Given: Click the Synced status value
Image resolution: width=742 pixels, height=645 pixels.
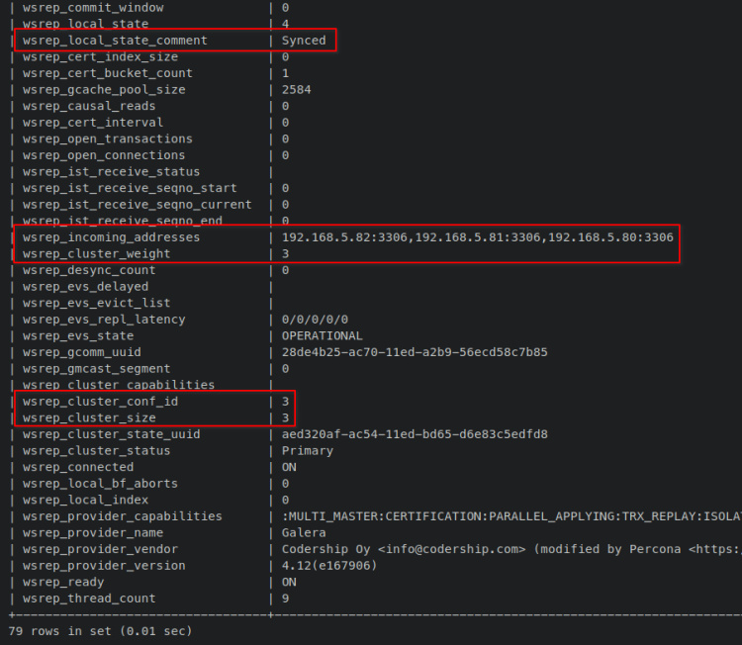Looking at the screenshot, I should 303,41.
